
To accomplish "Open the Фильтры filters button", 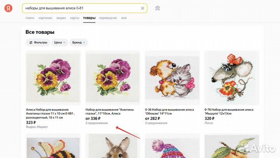I will pyautogui.click(x=38, y=42).
